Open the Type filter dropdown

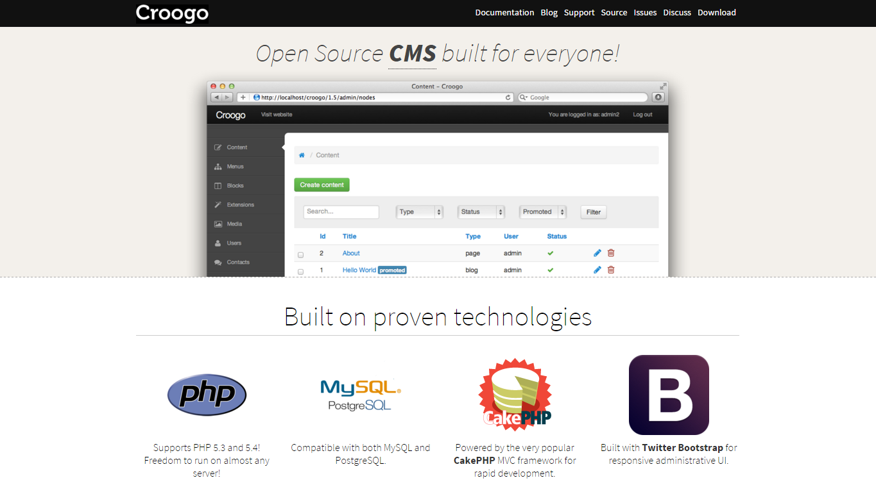420,211
